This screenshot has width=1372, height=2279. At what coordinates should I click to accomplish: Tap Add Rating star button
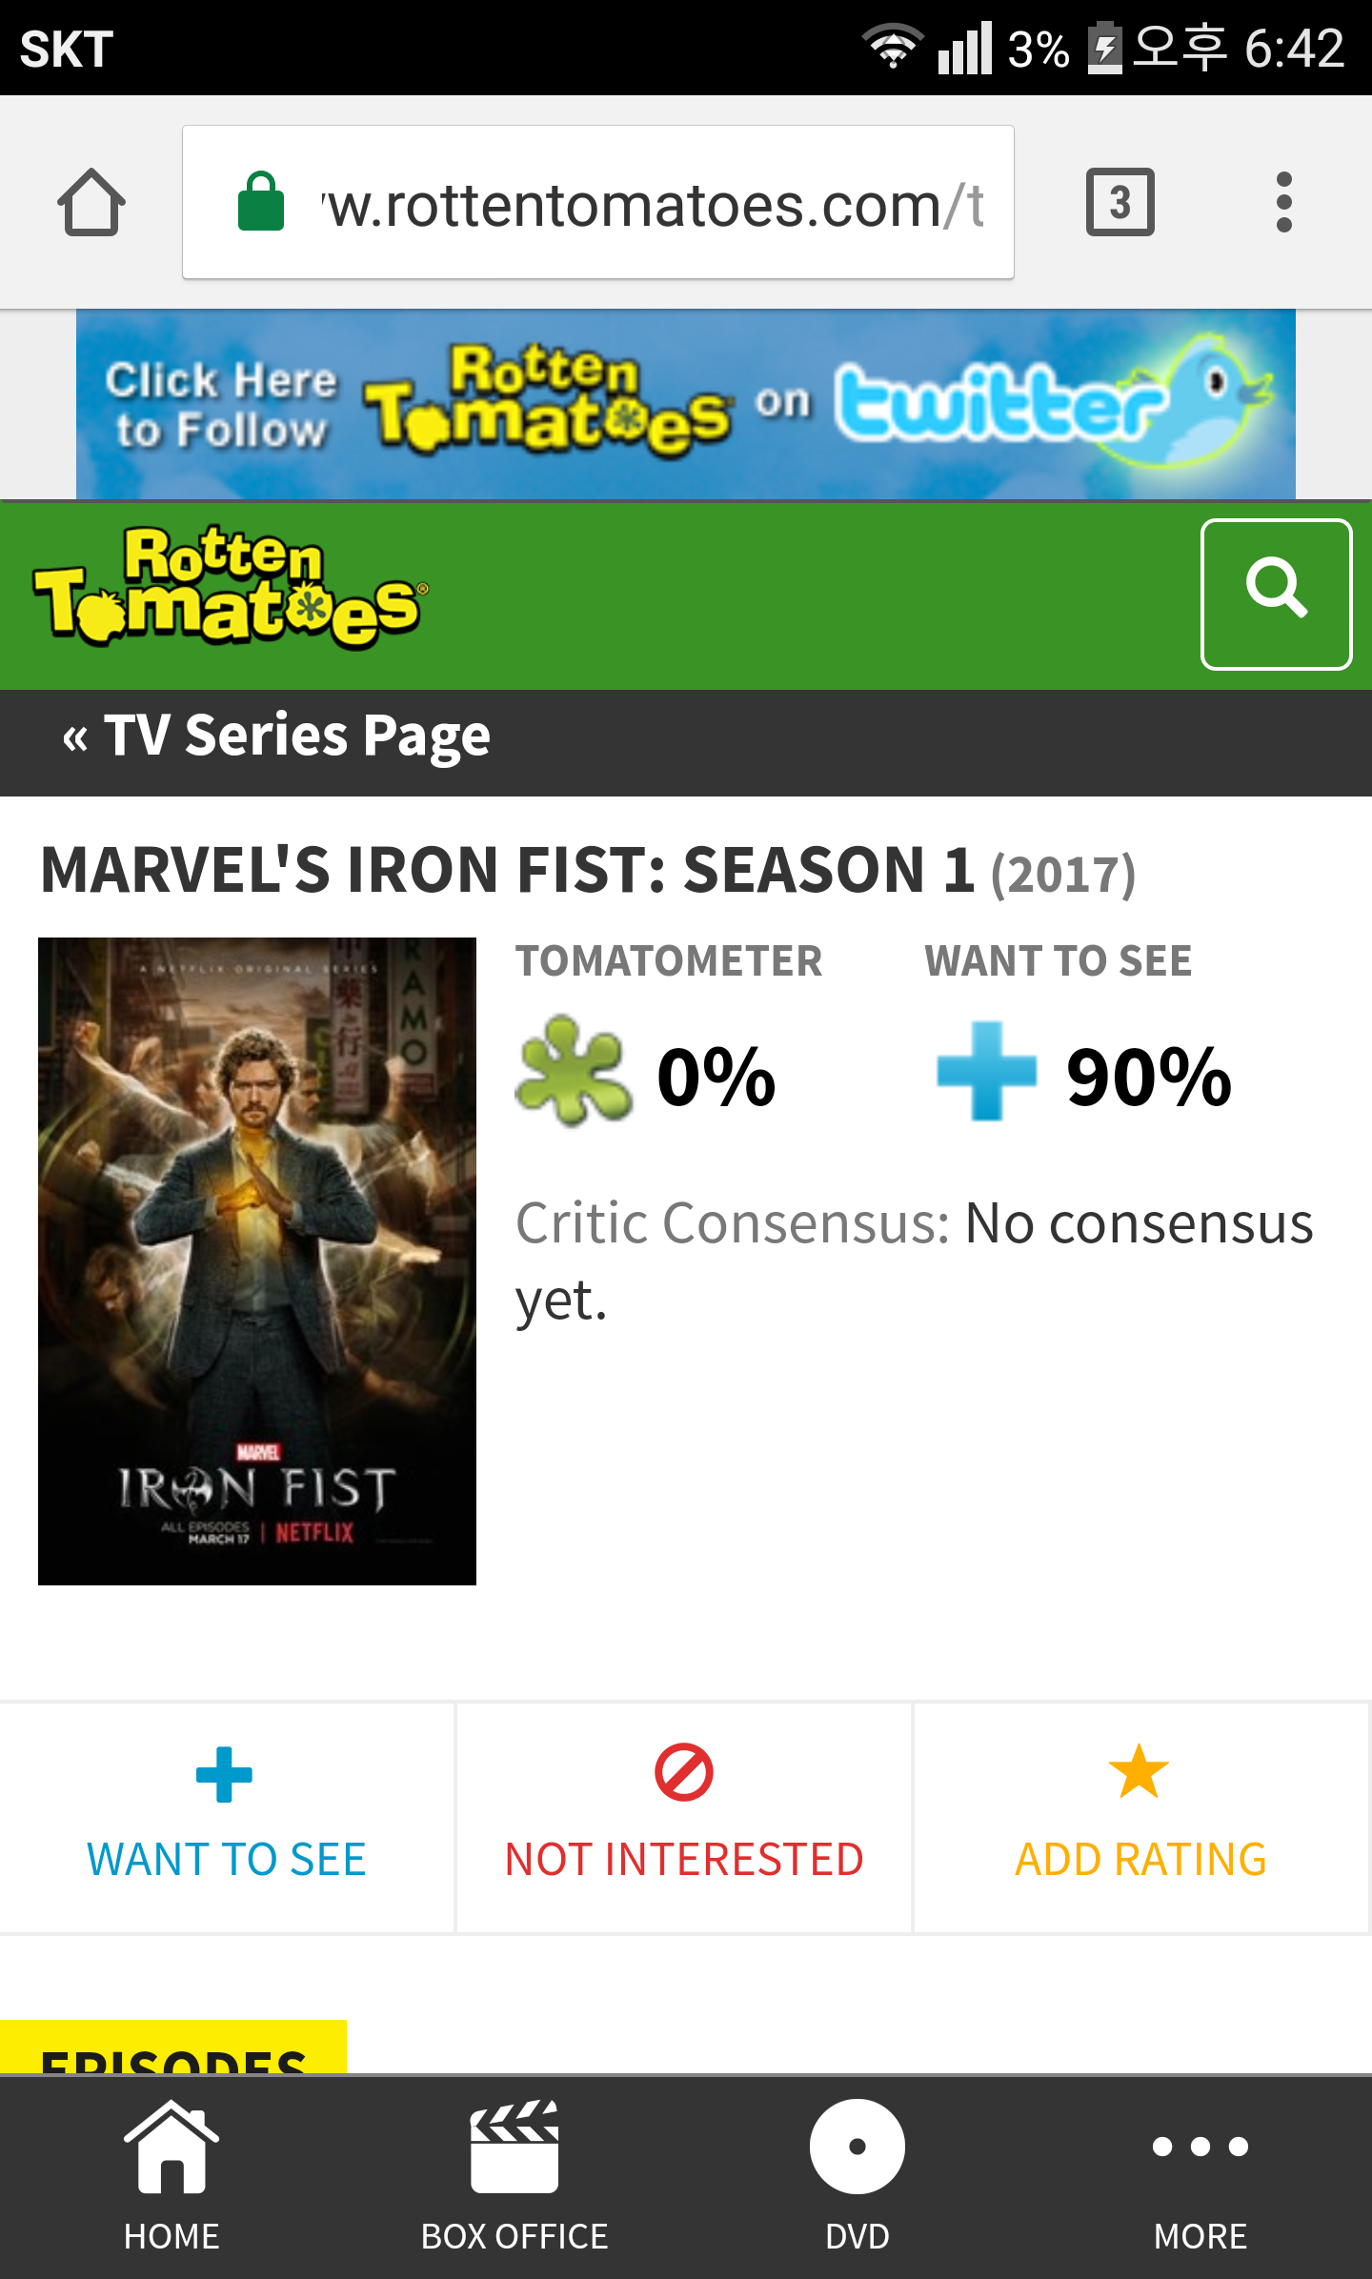click(1140, 1817)
